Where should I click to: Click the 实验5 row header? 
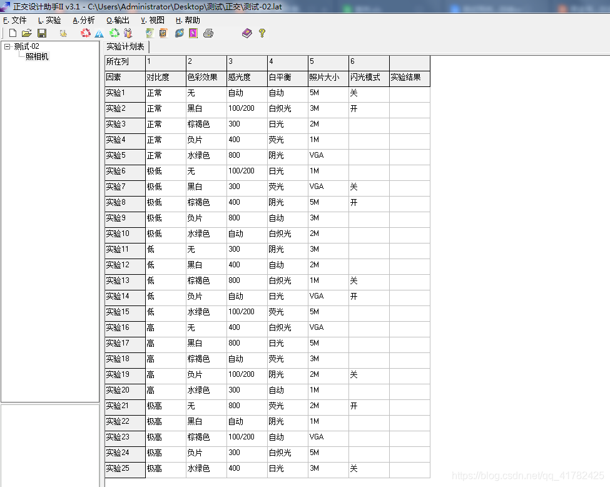pyautogui.click(x=125, y=156)
